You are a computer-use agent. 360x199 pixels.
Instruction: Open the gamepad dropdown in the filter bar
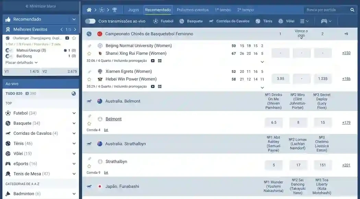326,21
